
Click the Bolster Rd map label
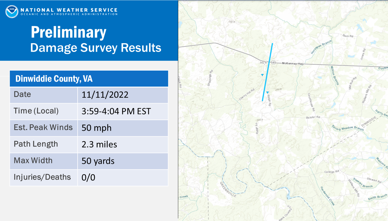[313, 117]
